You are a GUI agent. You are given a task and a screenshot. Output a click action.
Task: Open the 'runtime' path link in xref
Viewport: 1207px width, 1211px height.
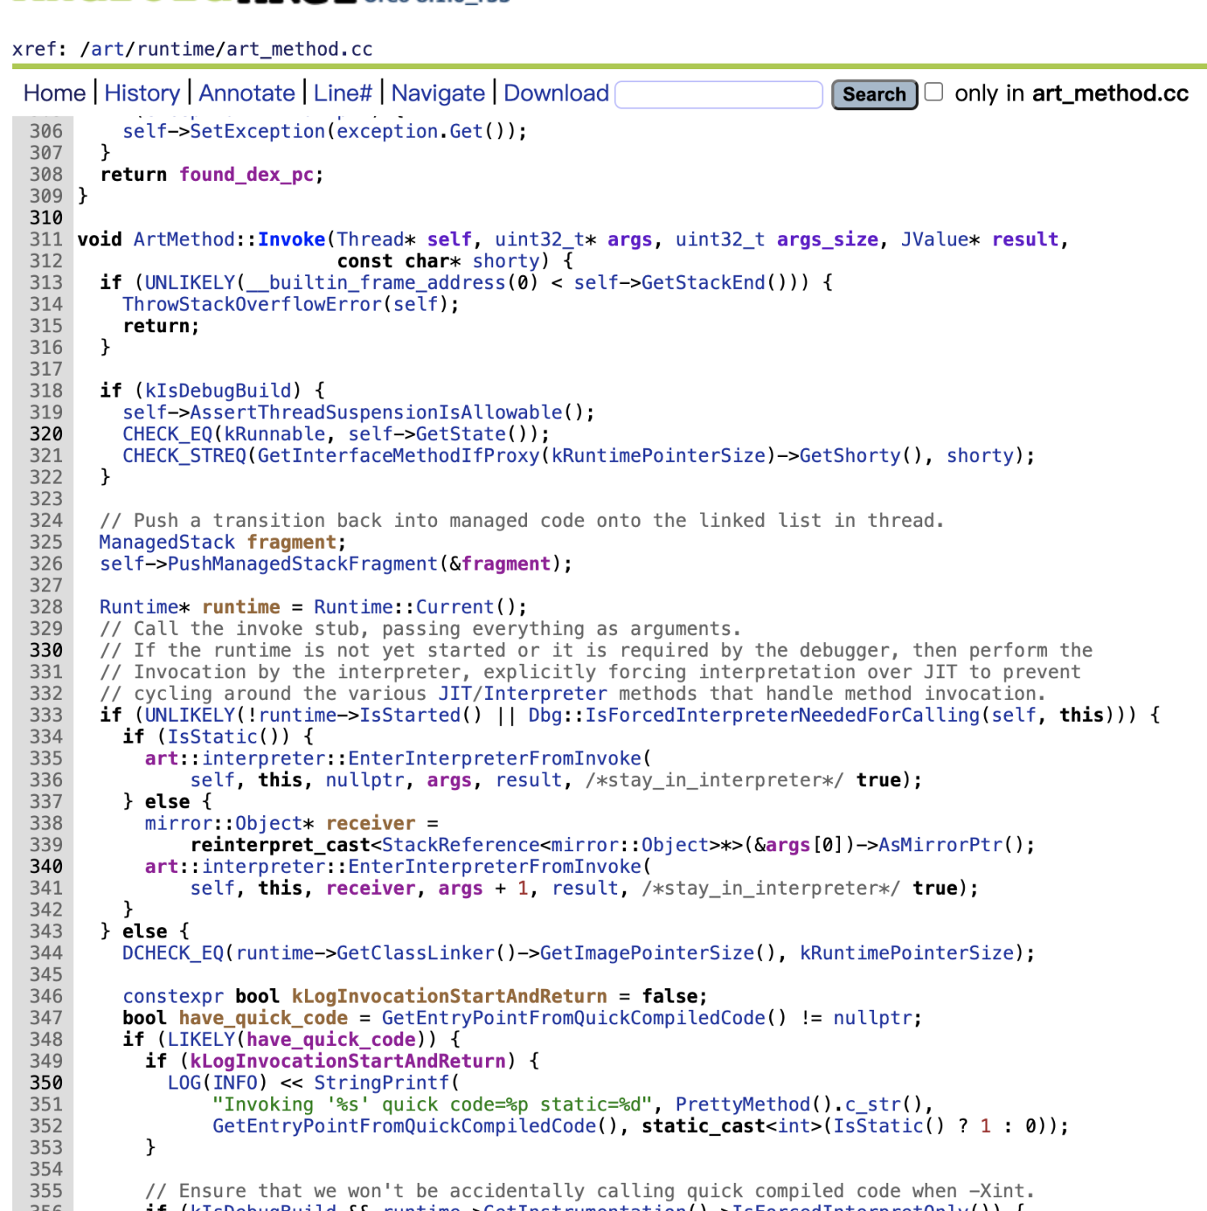[175, 49]
